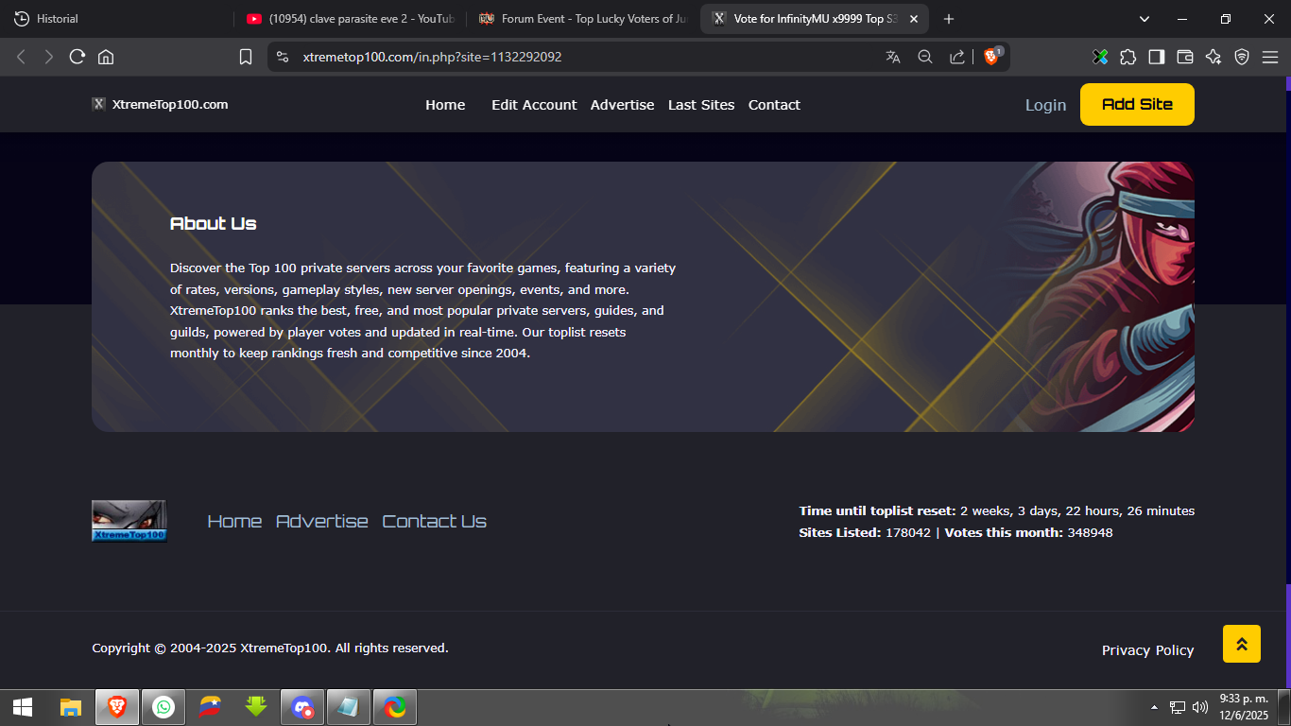
Task: Open Last Sites in the navigation
Action: coord(701,105)
